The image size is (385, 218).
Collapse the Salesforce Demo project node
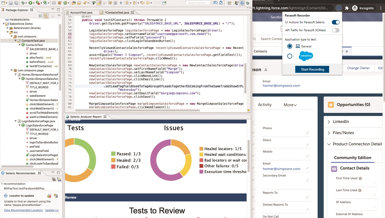click(x=4, y=24)
